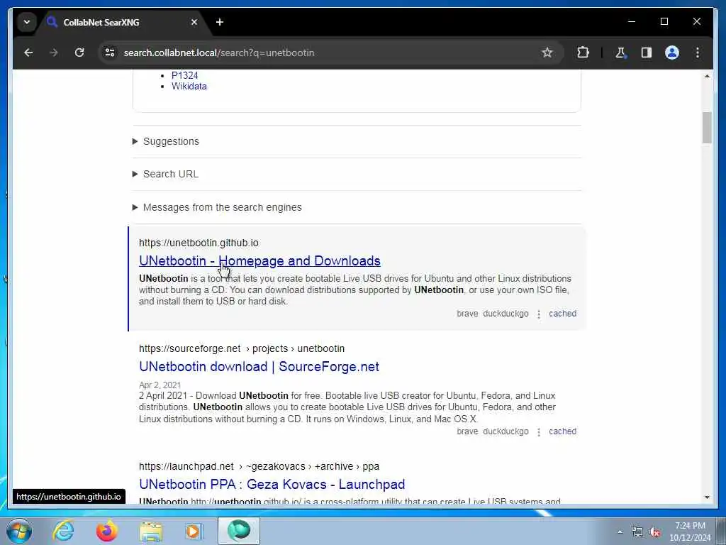Select the CollabNet SearXNG tab
The height and width of the screenshot is (545, 726).
(123, 22)
